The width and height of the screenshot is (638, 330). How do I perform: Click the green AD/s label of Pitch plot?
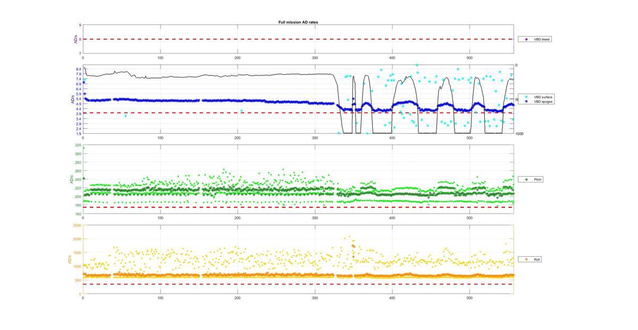tap(71, 180)
